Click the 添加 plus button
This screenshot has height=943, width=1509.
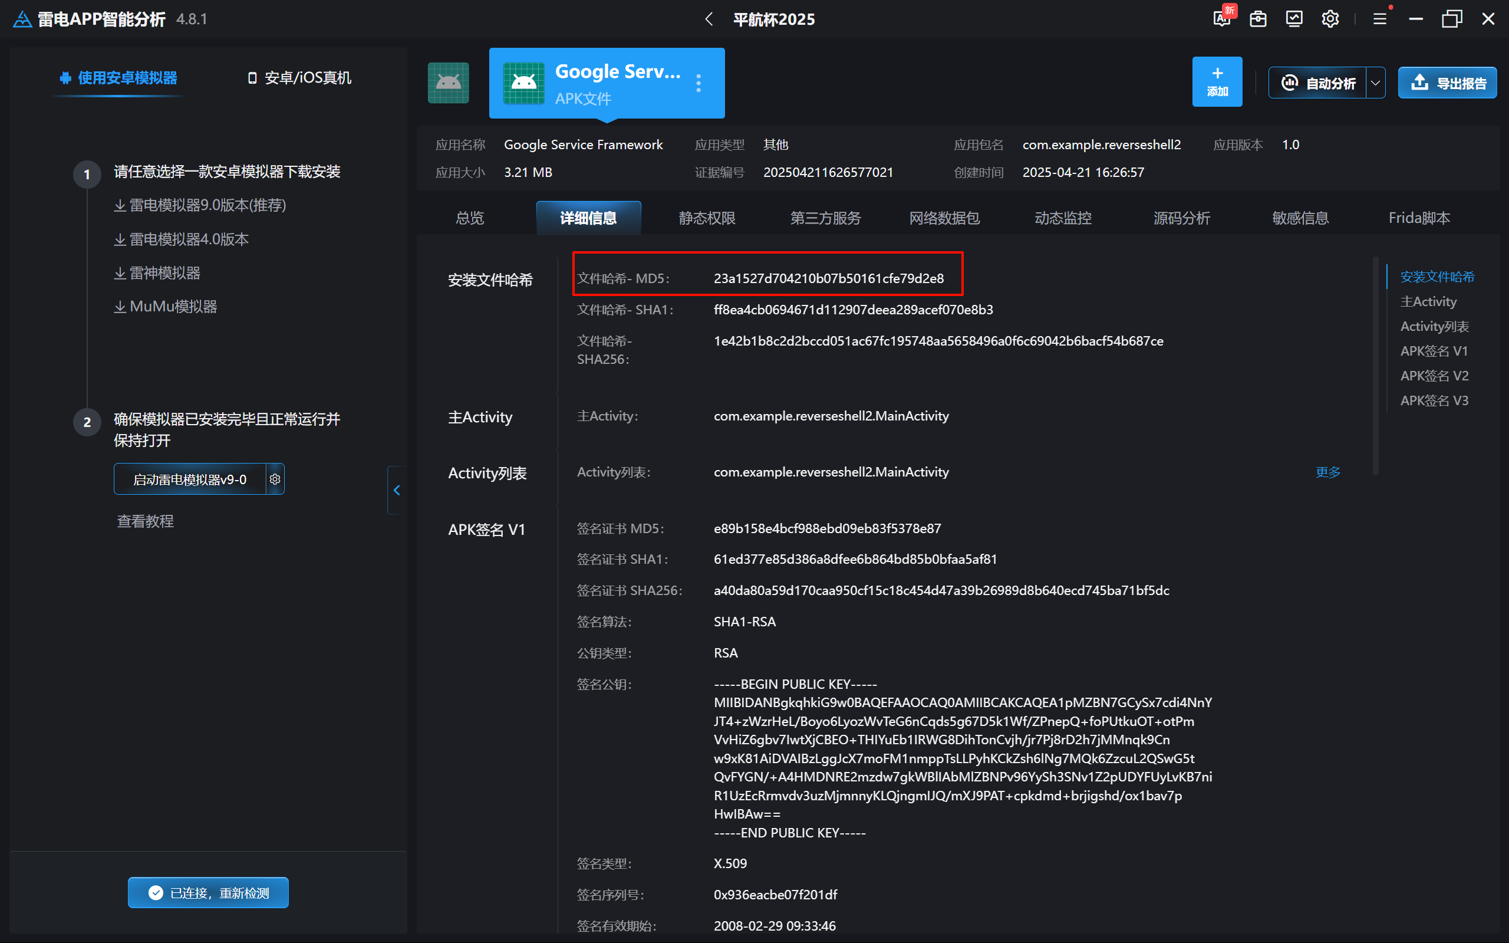click(x=1217, y=82)
